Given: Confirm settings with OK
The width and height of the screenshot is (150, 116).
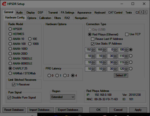Looking at the screenshot, I should coord(98,110).
